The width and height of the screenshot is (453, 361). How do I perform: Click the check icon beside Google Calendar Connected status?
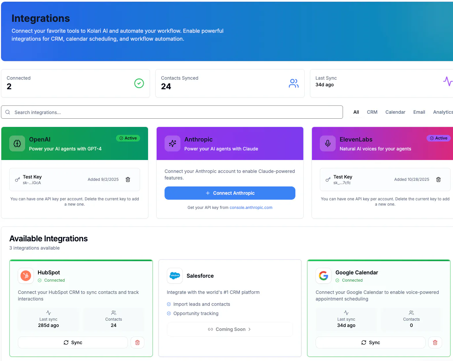pos(337,280)
